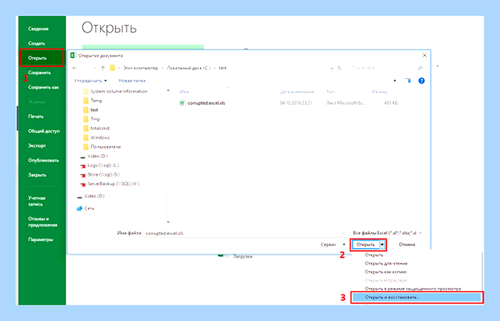The width and height of the screenshot is (500, 321).
Task: Go up one folder level arrow
Action: 102,68
